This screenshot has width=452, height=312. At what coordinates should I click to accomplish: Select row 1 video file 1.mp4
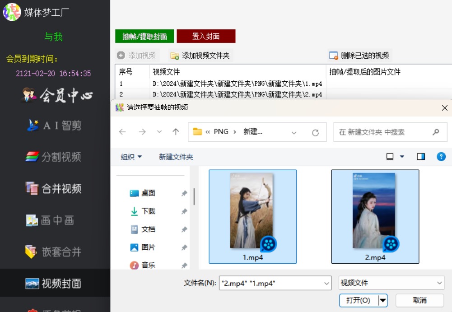tap(237, 84)
